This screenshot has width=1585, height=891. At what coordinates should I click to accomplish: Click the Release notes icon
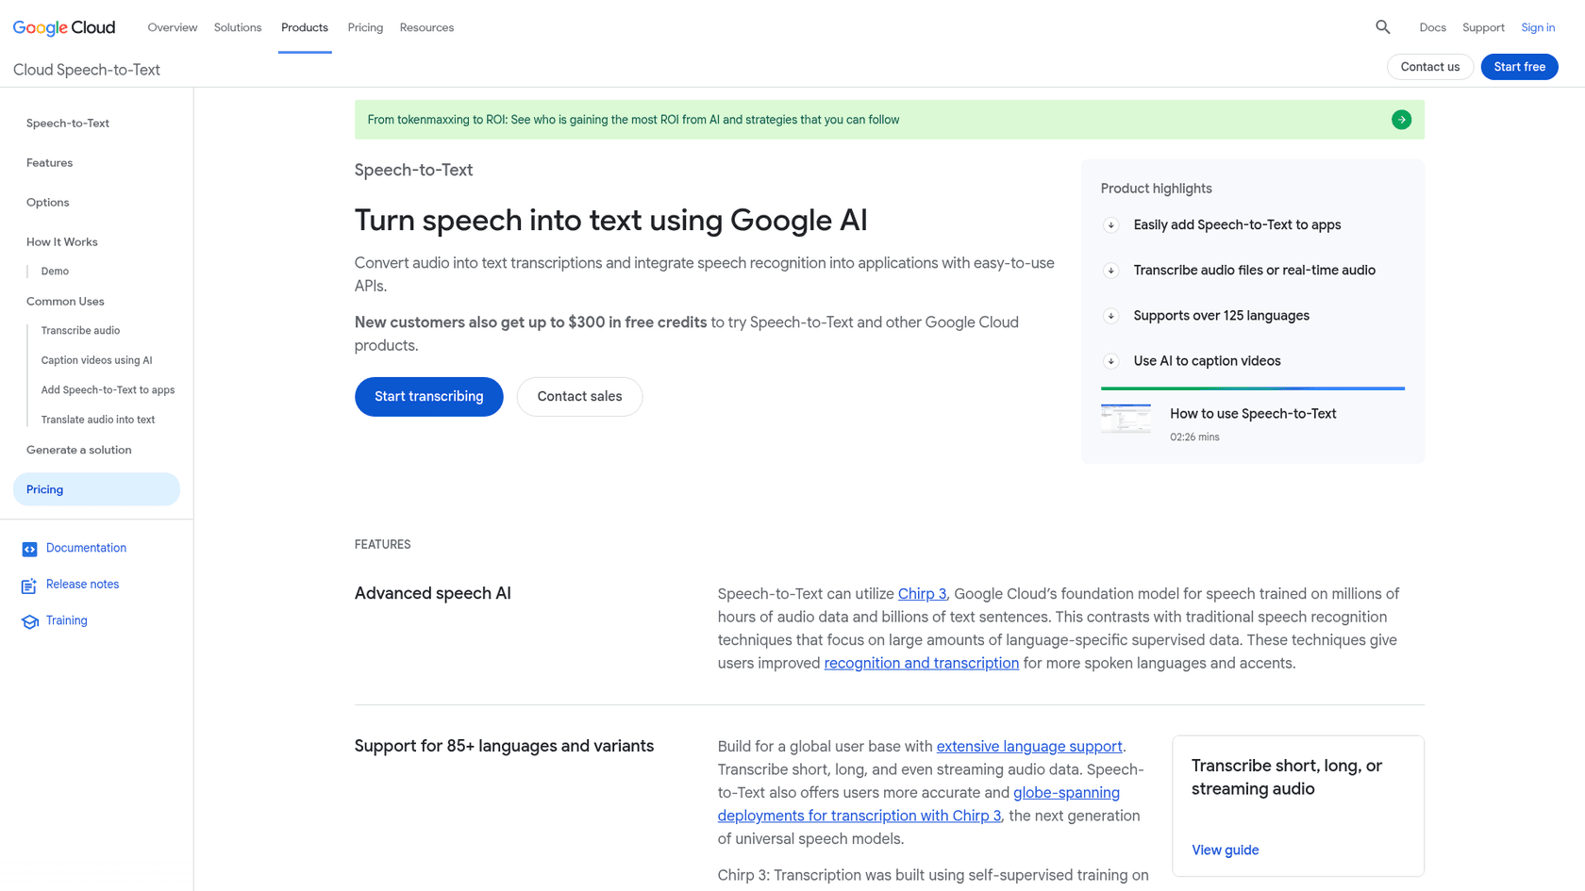pyautogui.click(x=29, y=586)
